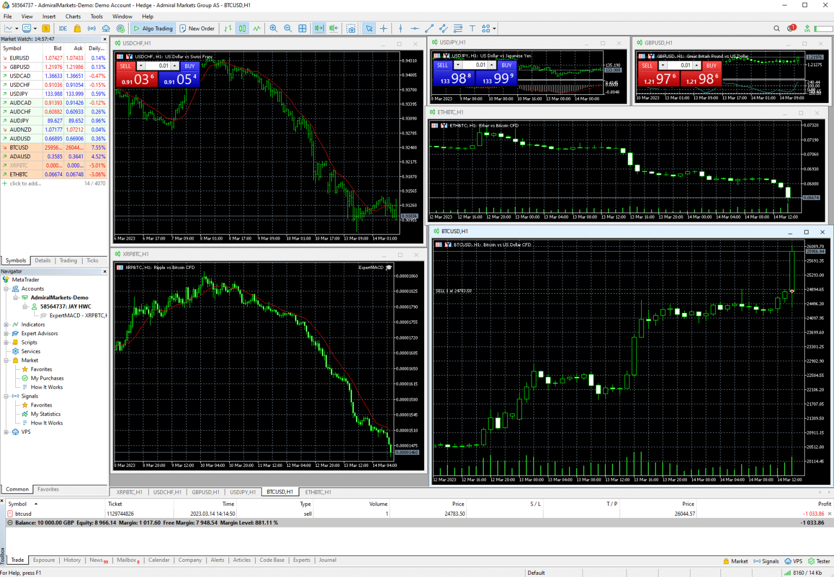
Task: Switch chart to candlesticks display icon
Action: pyautogui.click(x=242, y=29)
